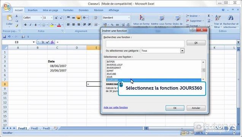The image size is (242, 137).
Task: Increase decimal places
Action: 123,25
